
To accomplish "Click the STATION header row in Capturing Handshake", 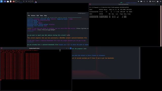I will pyautogui.click(x=110, y=14).
